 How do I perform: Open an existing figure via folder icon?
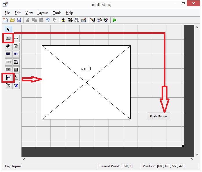(12, 20)
